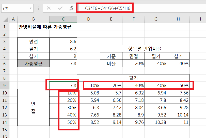Click the Cancel X icon in formula bar
206x138 pixels.
point(49,8)
